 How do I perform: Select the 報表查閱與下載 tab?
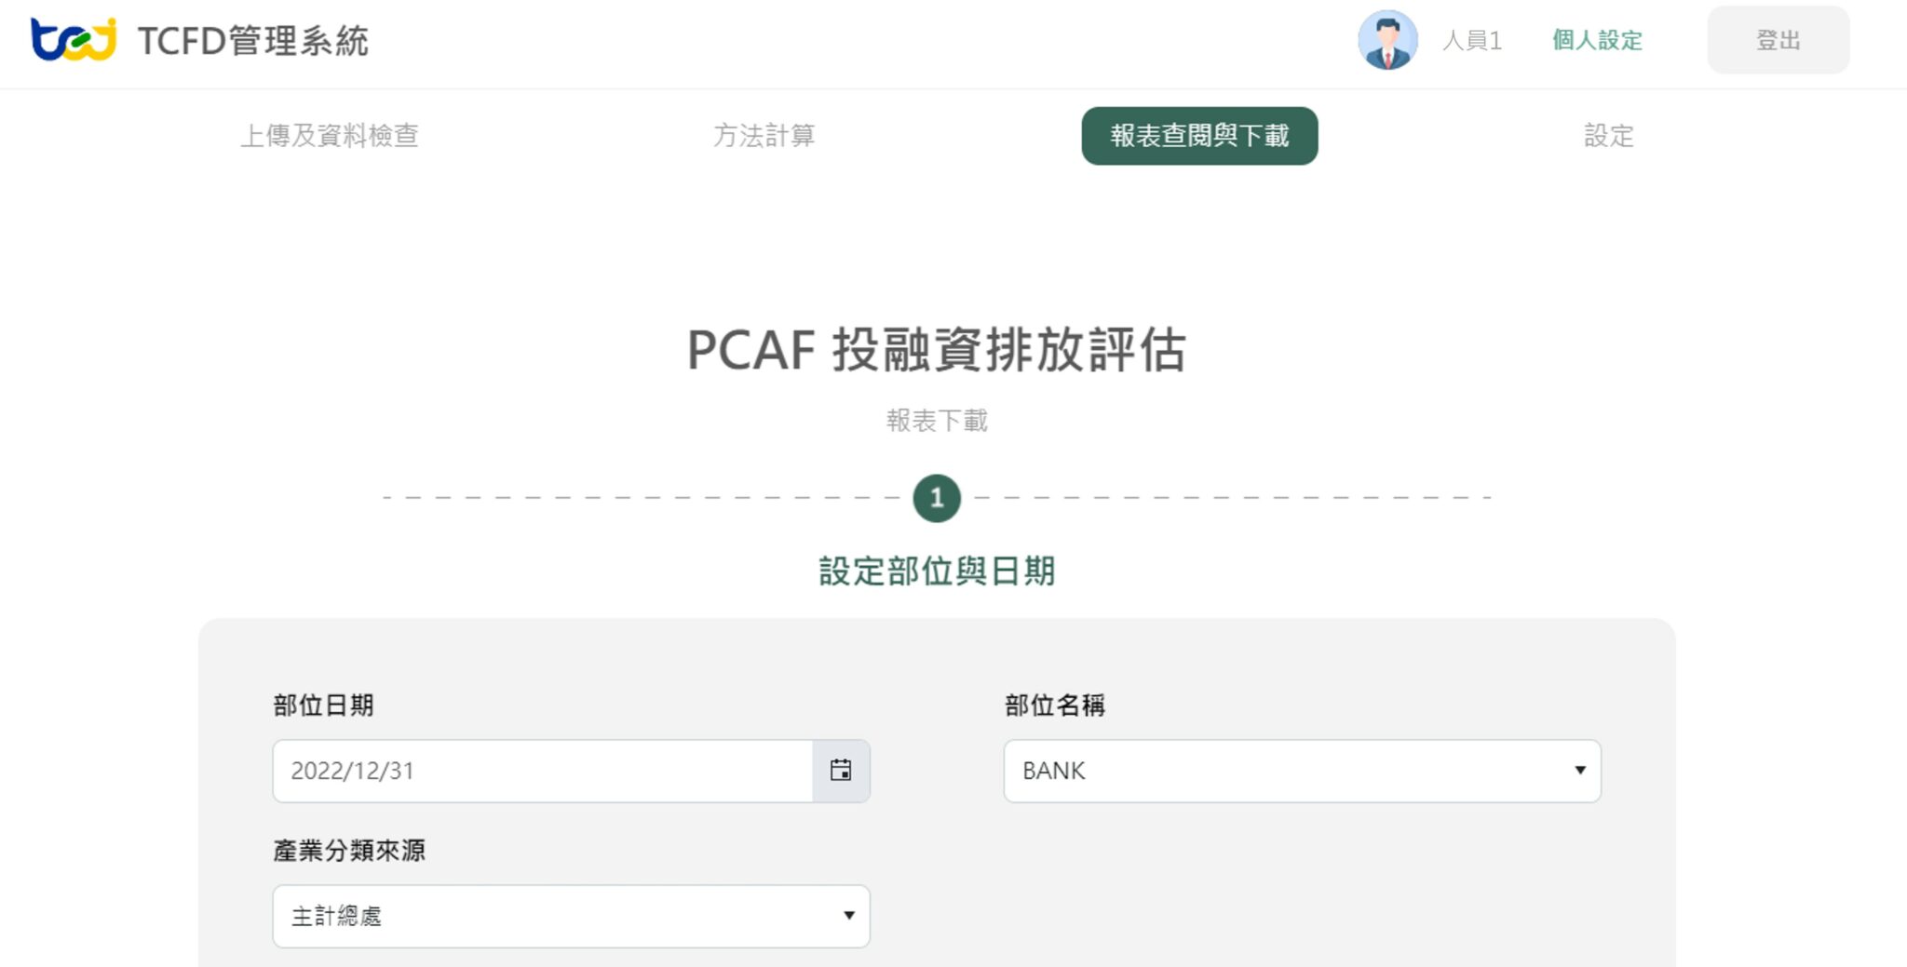click(x=1199, y=136)
